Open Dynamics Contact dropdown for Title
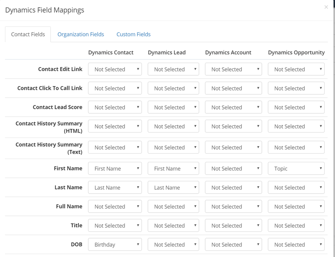 (x=115, y=226)
